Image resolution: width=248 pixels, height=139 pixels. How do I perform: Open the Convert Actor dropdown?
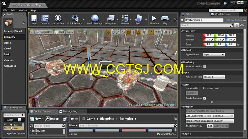point(192,93)
